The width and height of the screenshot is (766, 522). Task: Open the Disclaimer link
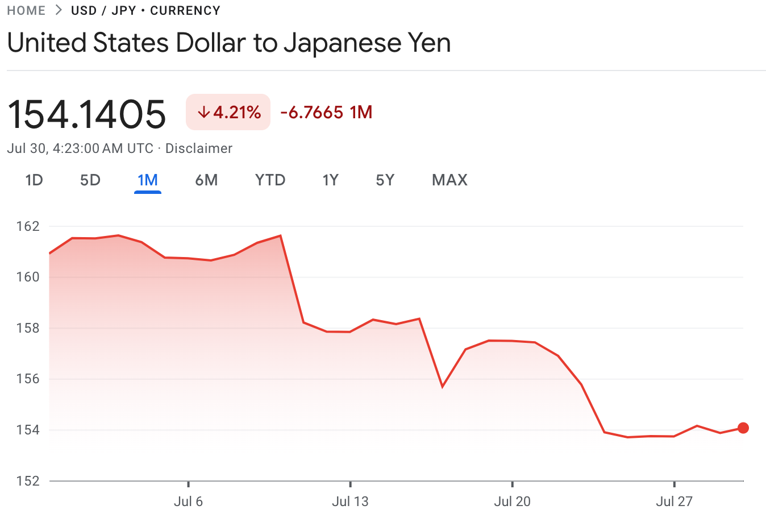198,148
